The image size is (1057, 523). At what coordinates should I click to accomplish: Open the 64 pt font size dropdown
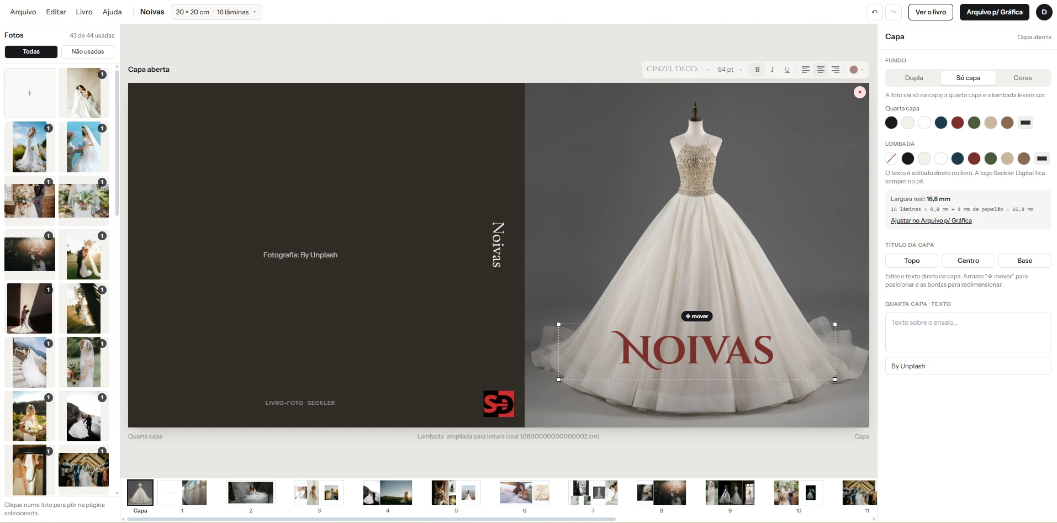pyautogui.click(x=730, y=70)
